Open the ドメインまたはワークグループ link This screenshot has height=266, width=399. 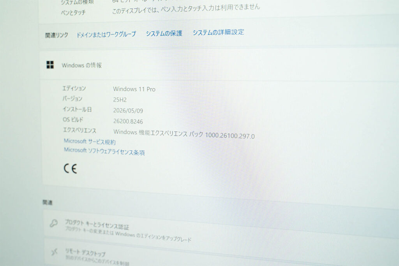point(106,34)
